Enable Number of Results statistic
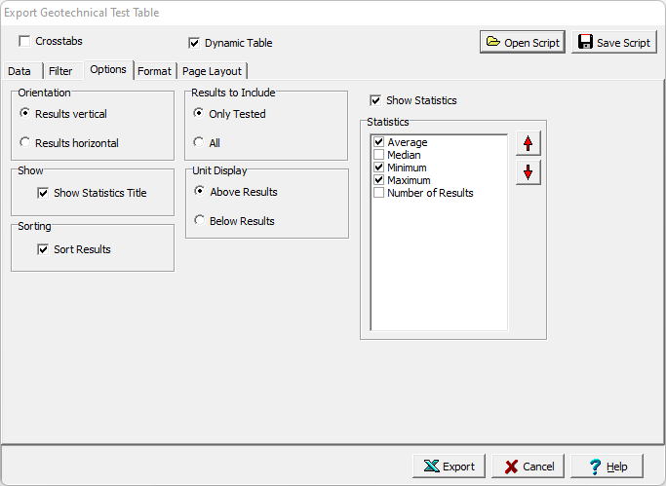The width and height of the screenshot is (666, 486). click(x=379, y=193)
